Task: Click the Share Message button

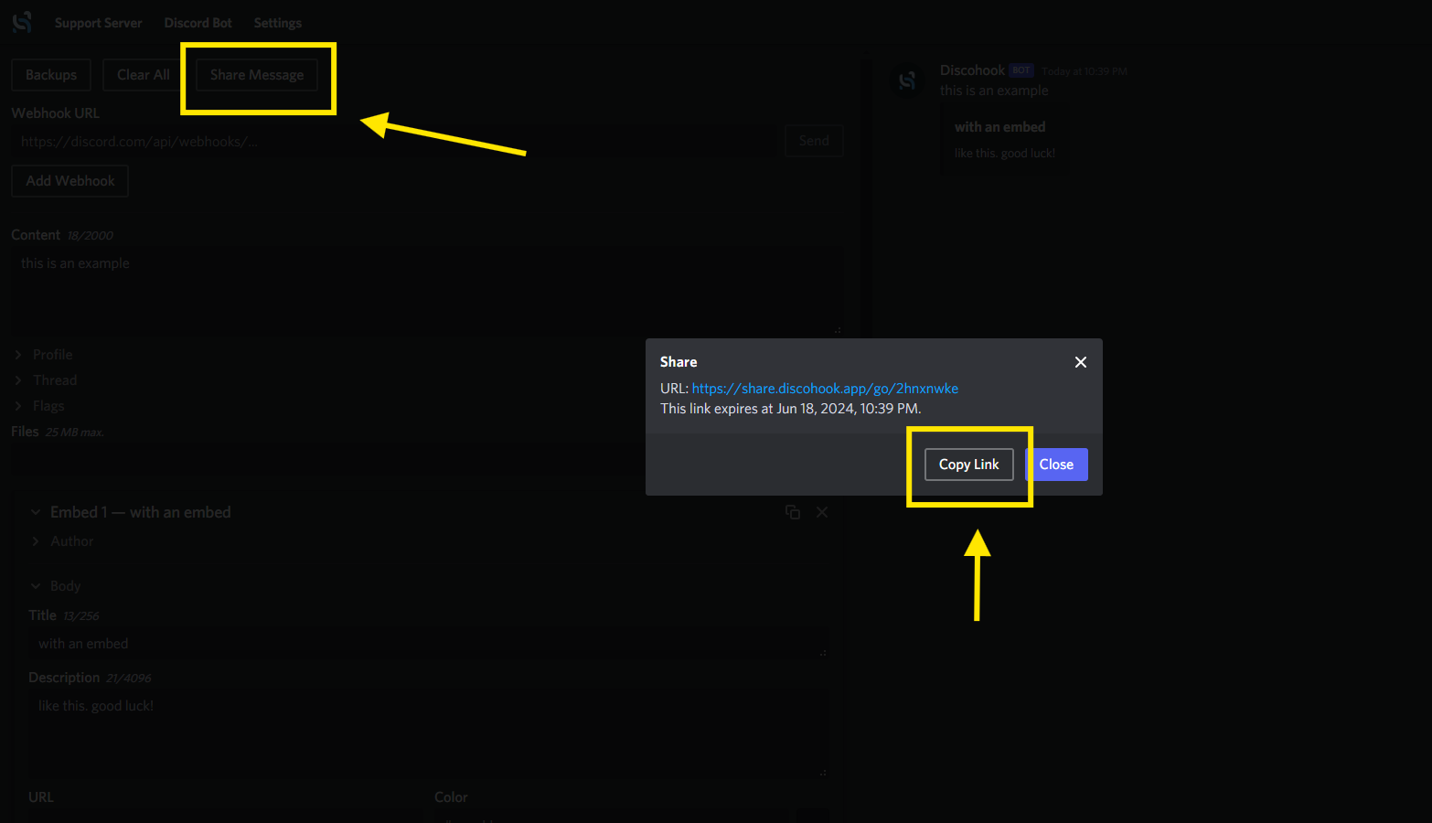Action: click(x=257, y=75)
